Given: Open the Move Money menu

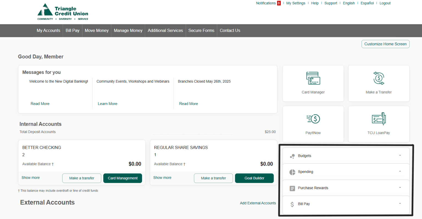Looking at the screenshot, I should [x=96, y=30].
